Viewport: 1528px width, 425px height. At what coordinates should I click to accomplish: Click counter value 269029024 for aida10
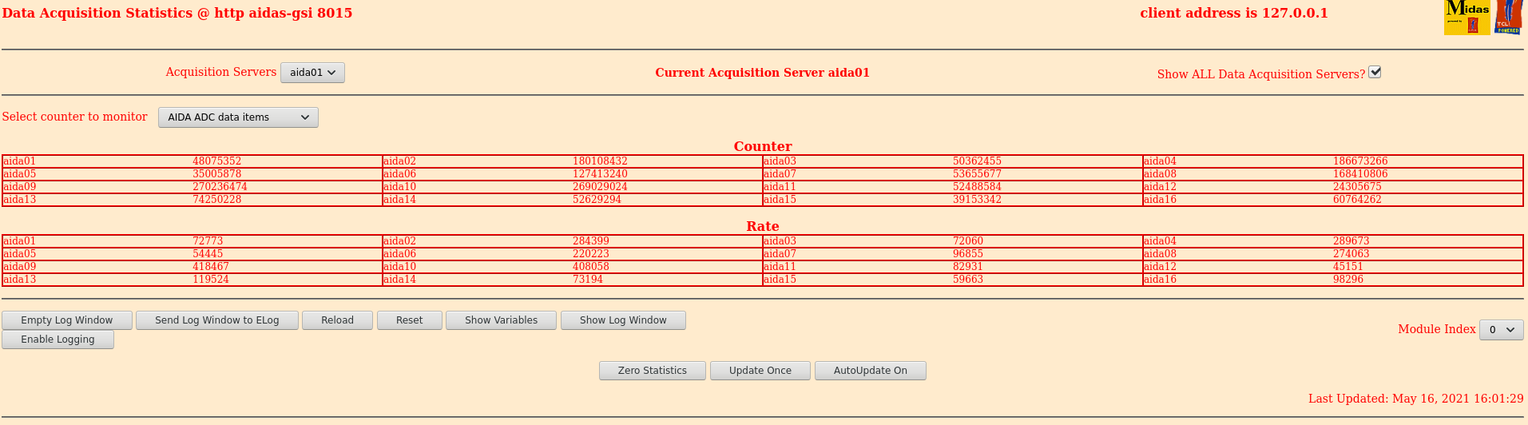(600, 187)
